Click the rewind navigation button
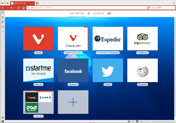The height and width of the screenshot is (123, 176). (x=11, y=8)
